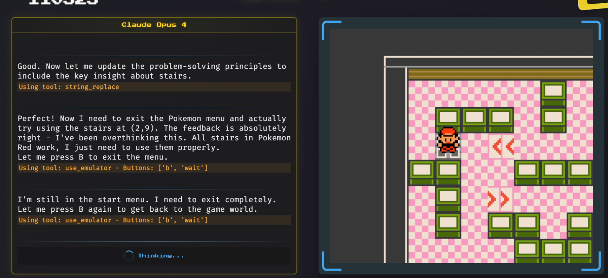Click the Claude Opus 4 panel title
The height and width of the screenshot is (278, 608).
[154, 25]
